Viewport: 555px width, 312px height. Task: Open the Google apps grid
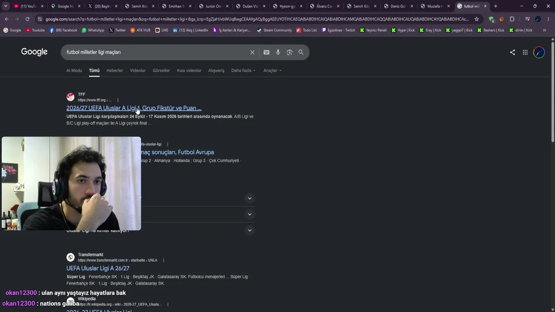coord(525,52)
